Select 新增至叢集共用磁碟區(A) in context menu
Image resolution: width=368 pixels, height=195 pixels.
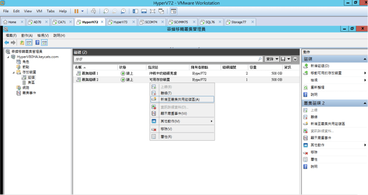pos(180,100)
